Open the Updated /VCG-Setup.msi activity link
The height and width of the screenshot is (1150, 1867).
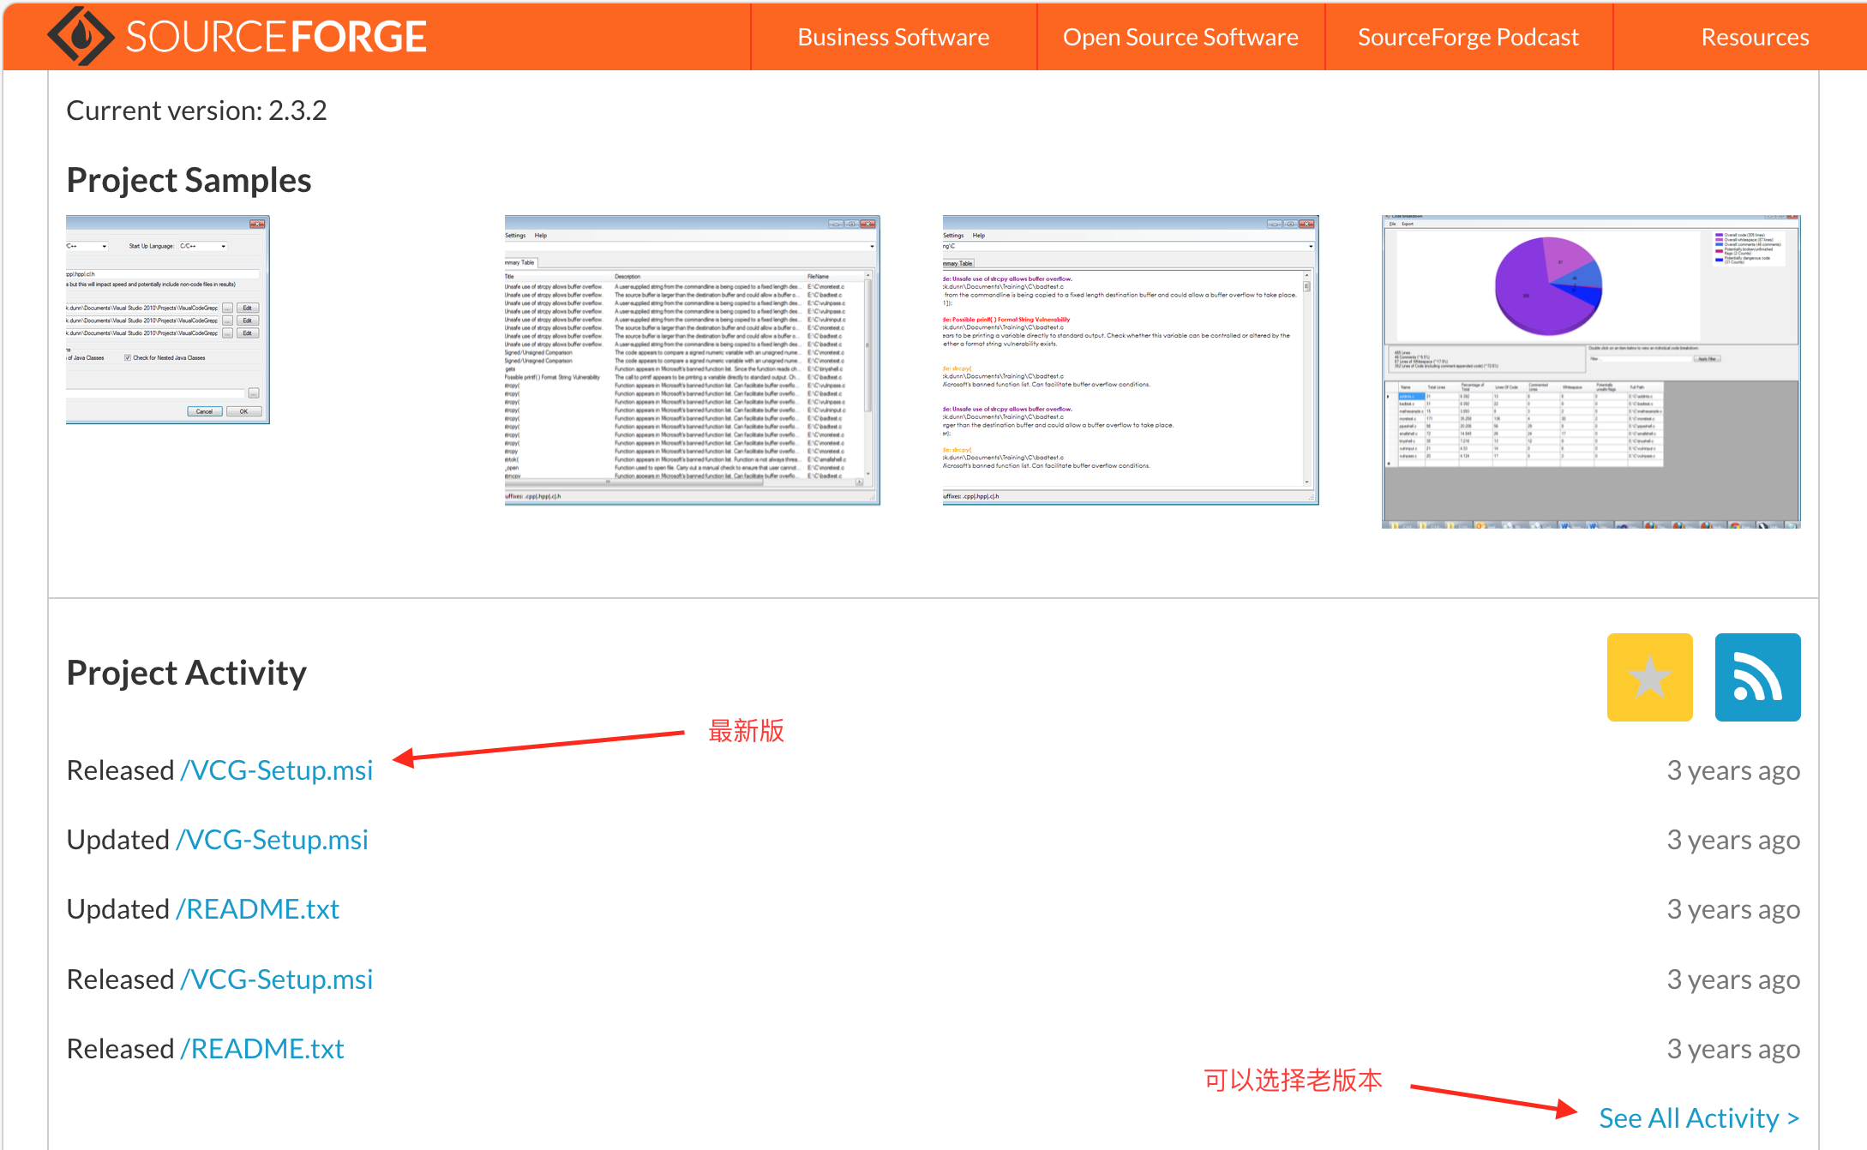(x=273, y=840)
